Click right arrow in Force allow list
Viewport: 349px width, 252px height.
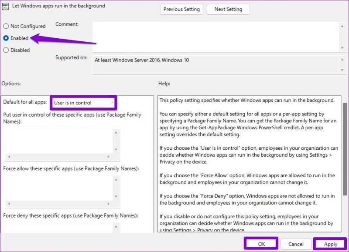click(108, 204)
